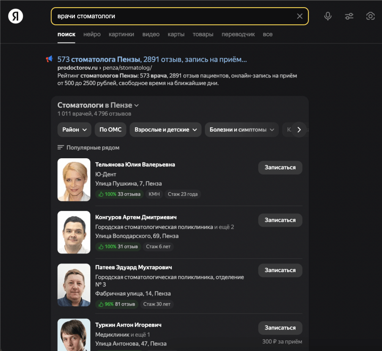Image resolution: width=382 pixels, height=351 pixels.
Task: Click the megaphone ad icon
Action: coord(49,59)
